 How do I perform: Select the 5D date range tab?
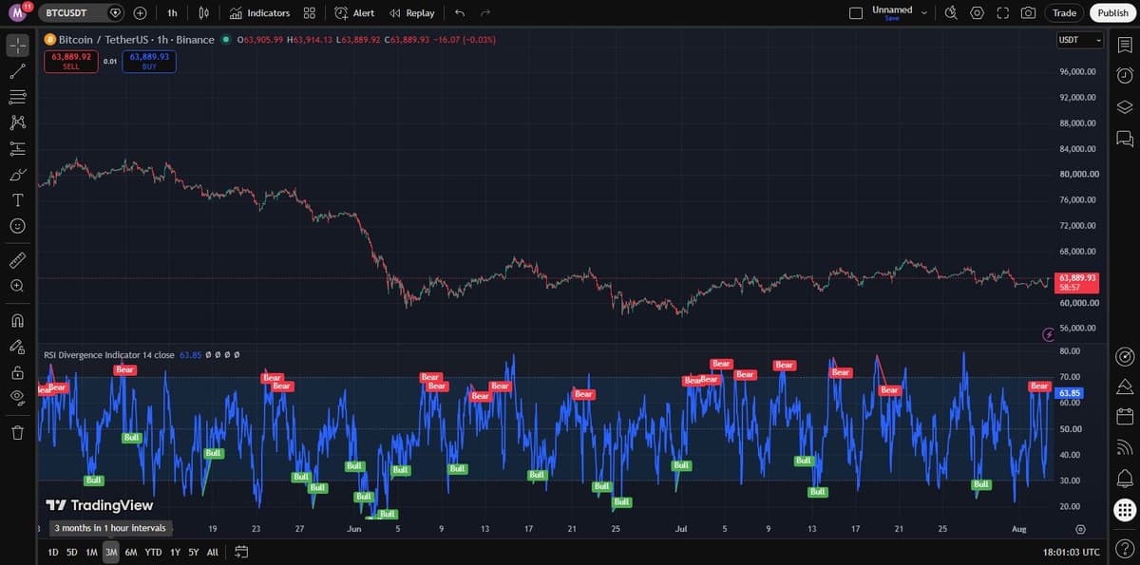[72, 552]
